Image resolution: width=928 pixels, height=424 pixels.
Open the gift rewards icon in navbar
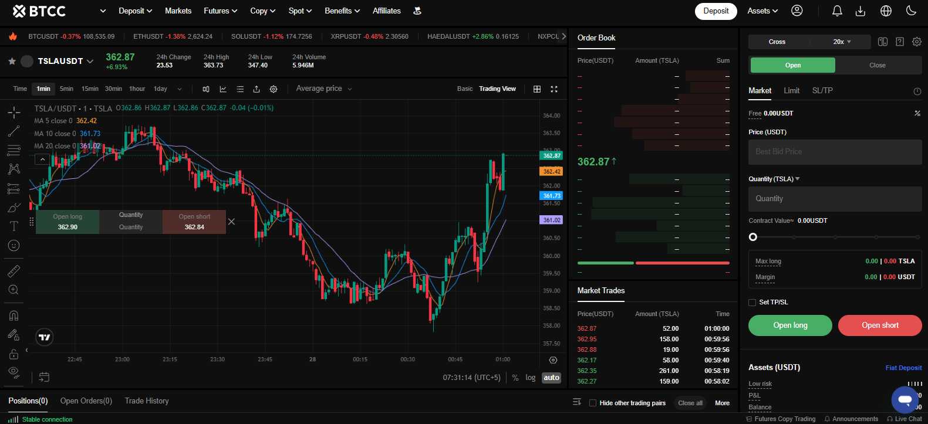pyautogui.click(x=417, y=11)
